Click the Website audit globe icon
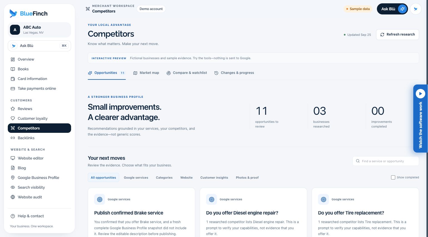The image size is (428, 237). point(13,197)
